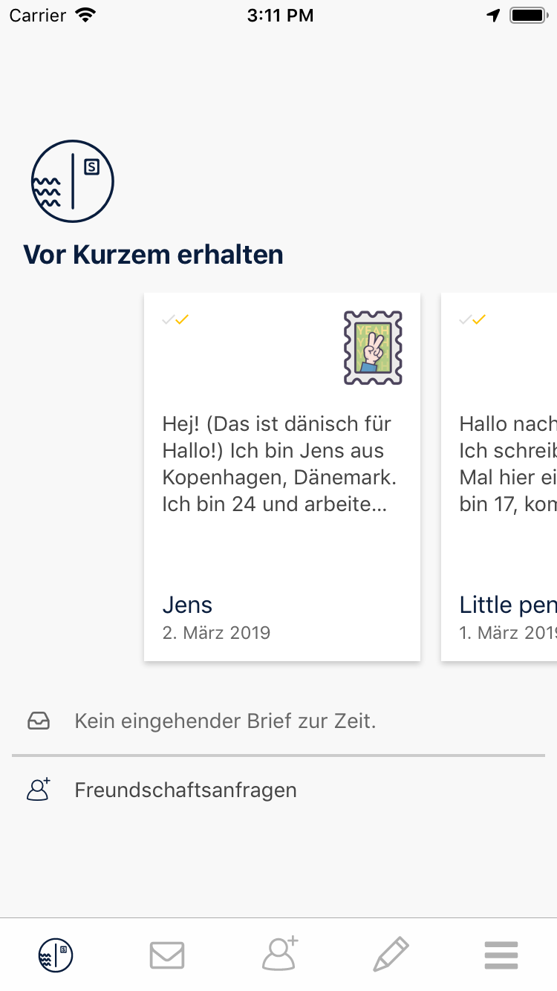This screenshot has width=557, height=991.
Task: Select Kein eingehender Brief zur Zeit row
Action: (x=278, y=721)
